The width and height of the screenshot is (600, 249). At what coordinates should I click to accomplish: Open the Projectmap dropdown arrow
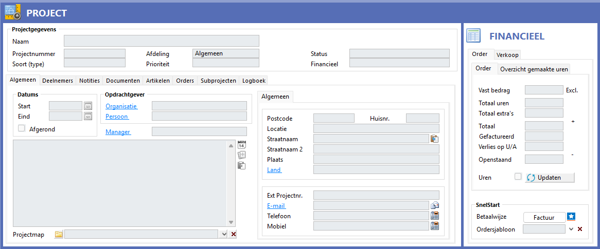[x=225, y=235]
